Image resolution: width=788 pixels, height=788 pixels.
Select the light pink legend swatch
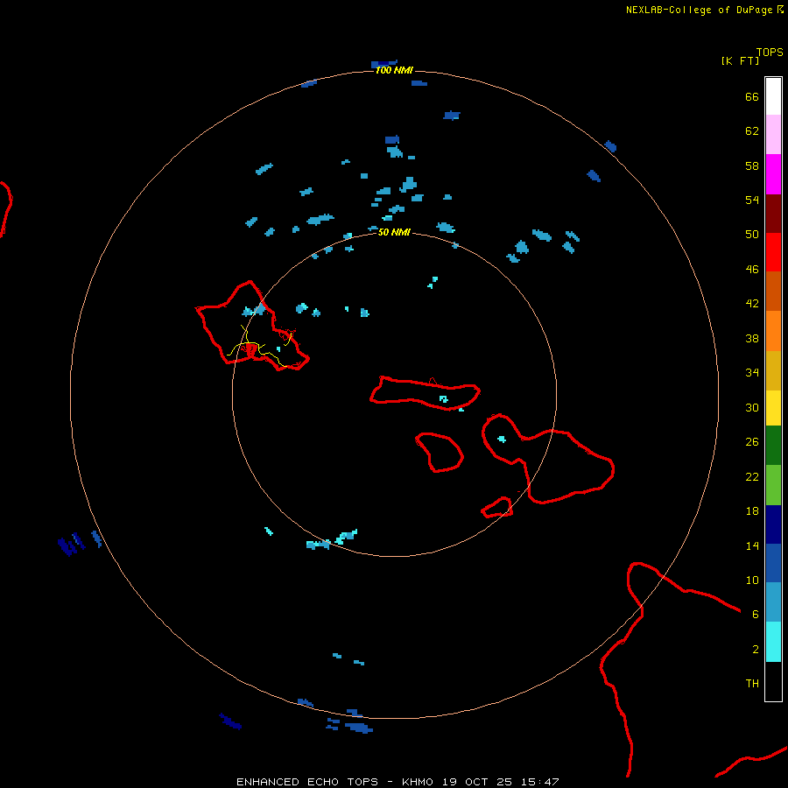773,134
